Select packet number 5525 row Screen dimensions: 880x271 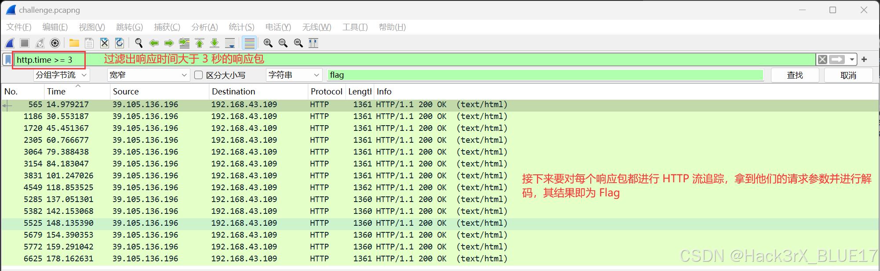[x=440, y=223]
